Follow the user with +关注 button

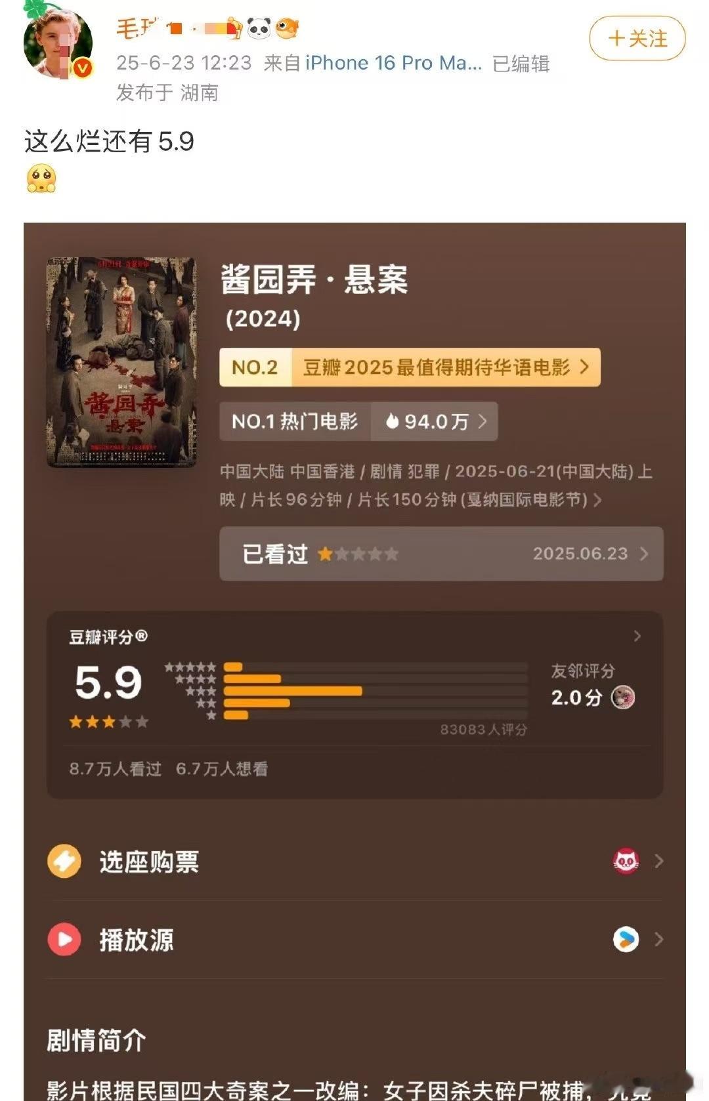tap(637, 39)
